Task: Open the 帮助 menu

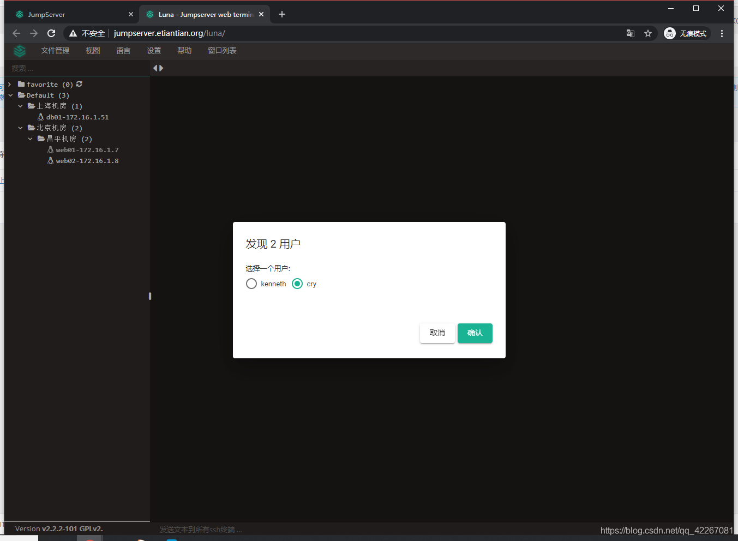Action: (x=184, y=51)
